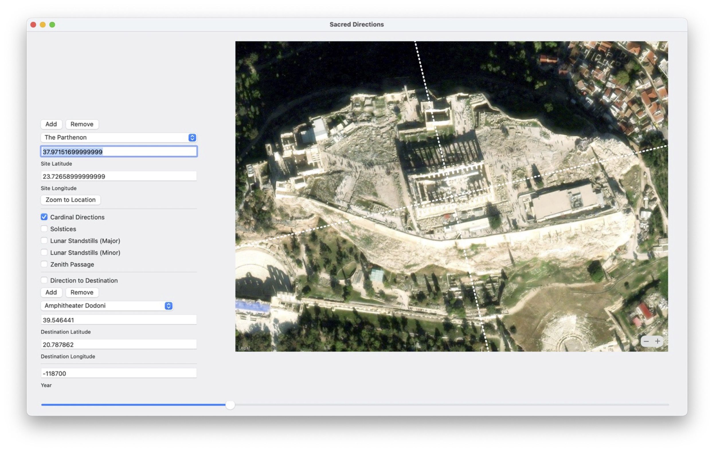Click the red close window button
Image resolution: width=714 pixels, height=451 pixels.
click(x=33, y=25)
